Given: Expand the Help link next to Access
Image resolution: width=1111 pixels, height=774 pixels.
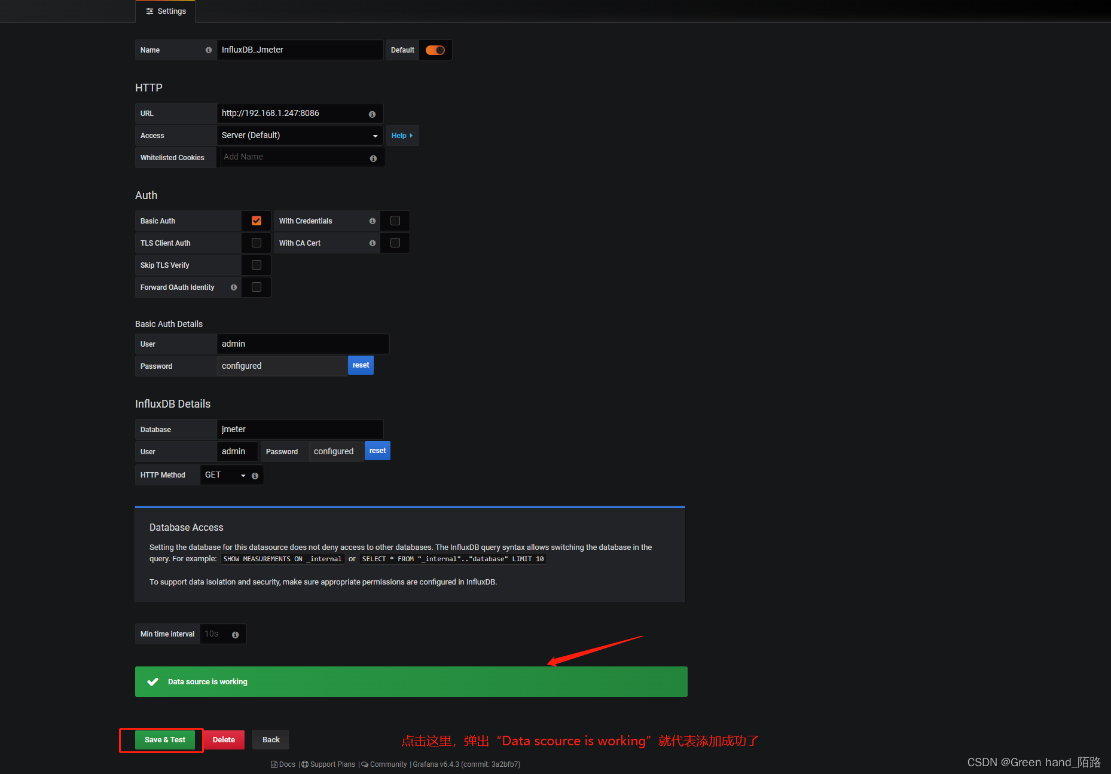Looking at the screenshot, I should (402, 136).
